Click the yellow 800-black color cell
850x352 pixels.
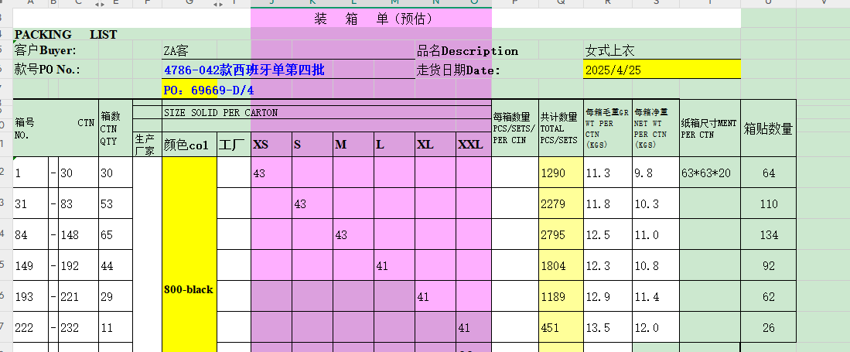click(x=189, y=289)
